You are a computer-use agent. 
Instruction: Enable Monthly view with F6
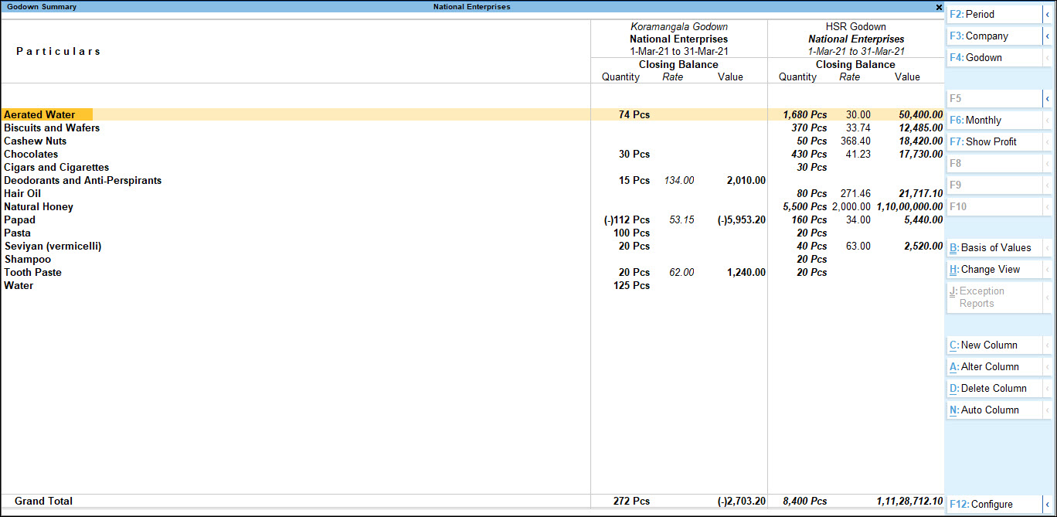993,120
